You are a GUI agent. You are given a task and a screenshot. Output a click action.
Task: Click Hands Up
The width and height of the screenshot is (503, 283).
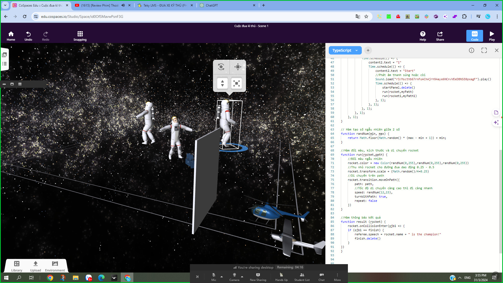[281, 277]
